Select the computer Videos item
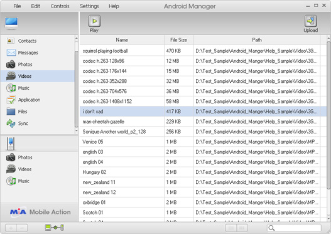Viewport: 331px width, 234px height. pos(38,76)
